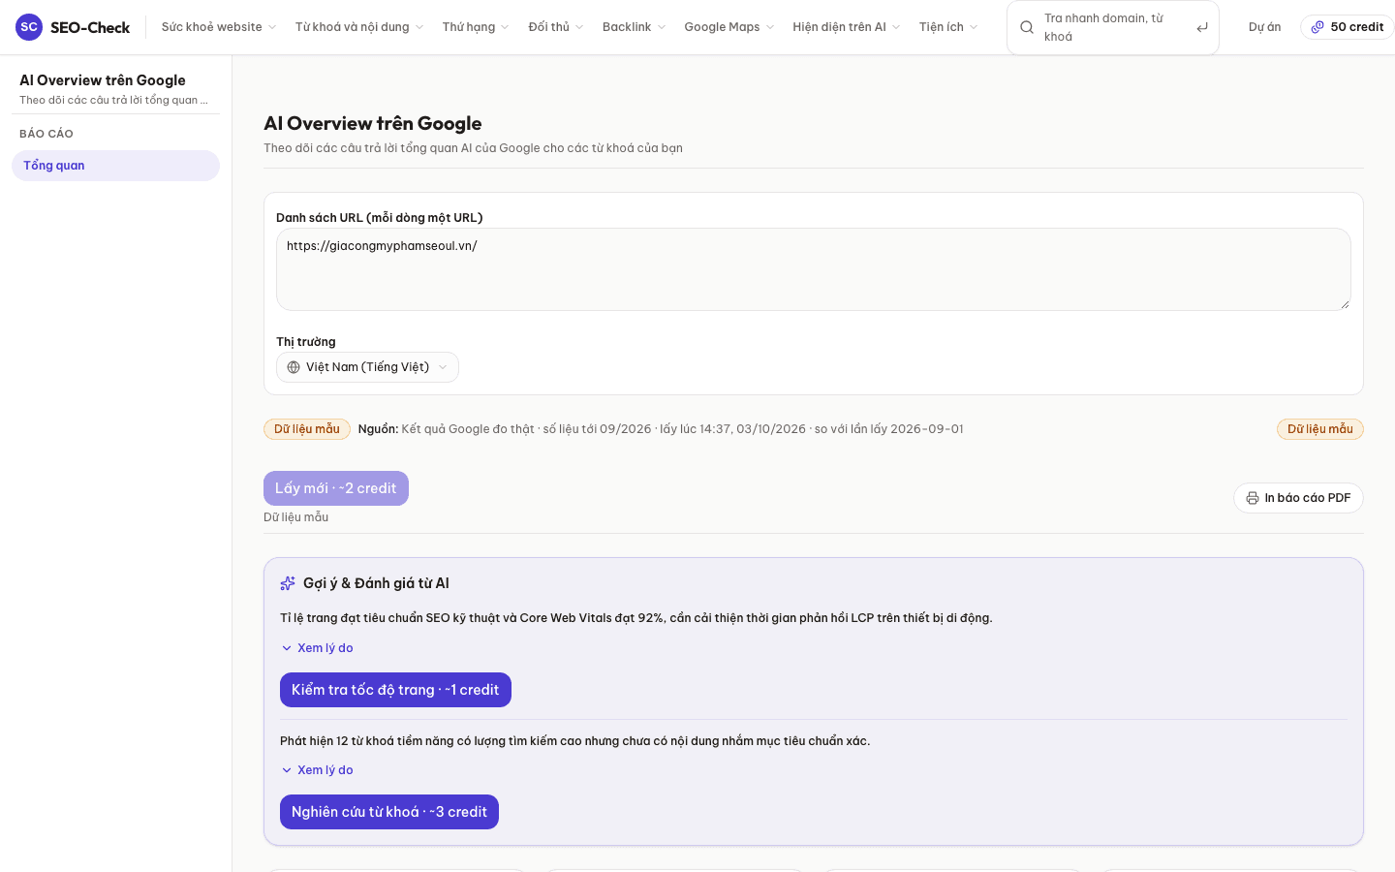
Task: Select Tổng quan in the sidebar
Action: 115,166
